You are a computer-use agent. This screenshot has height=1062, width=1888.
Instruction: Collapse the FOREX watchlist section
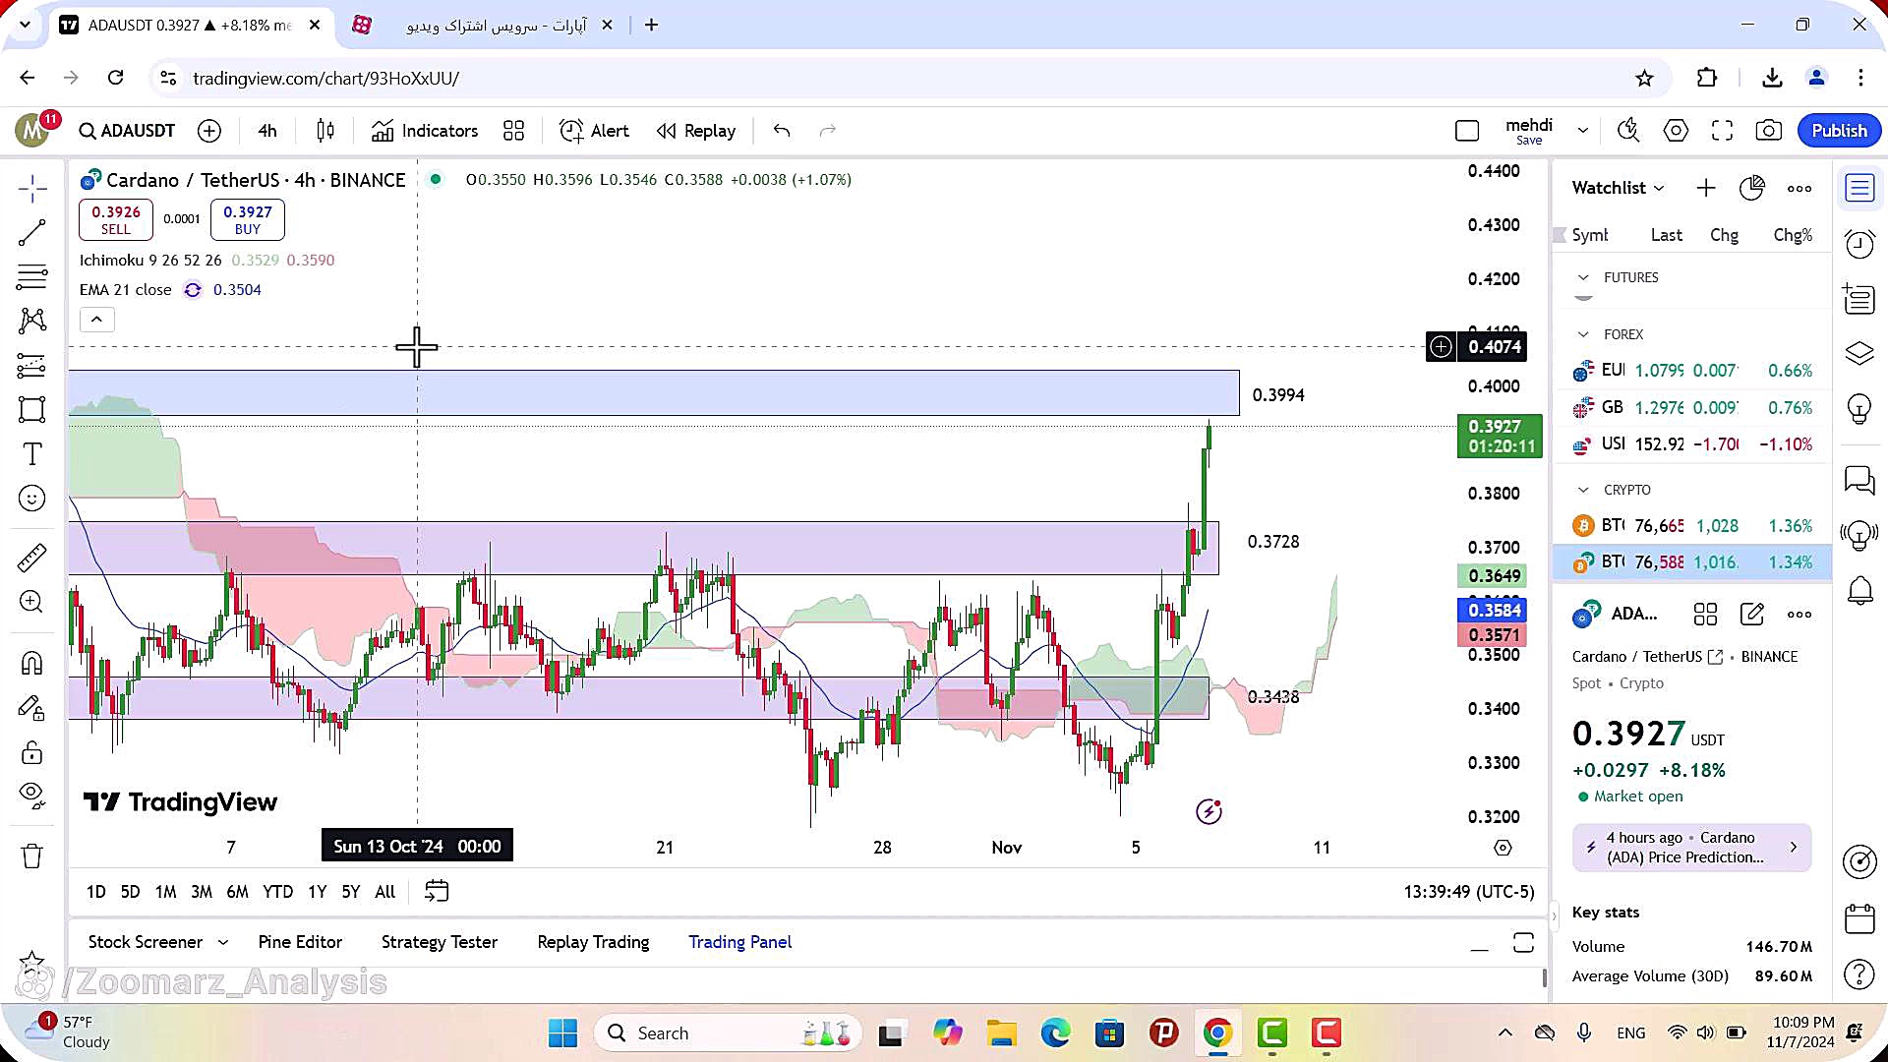click(x=1583, y=334)
